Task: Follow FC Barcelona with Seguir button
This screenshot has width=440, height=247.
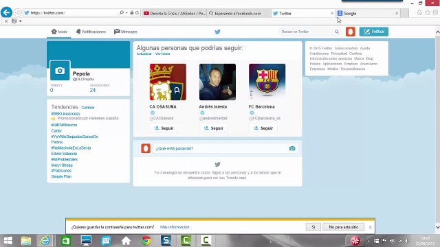Action: click(x=263, y=128)
